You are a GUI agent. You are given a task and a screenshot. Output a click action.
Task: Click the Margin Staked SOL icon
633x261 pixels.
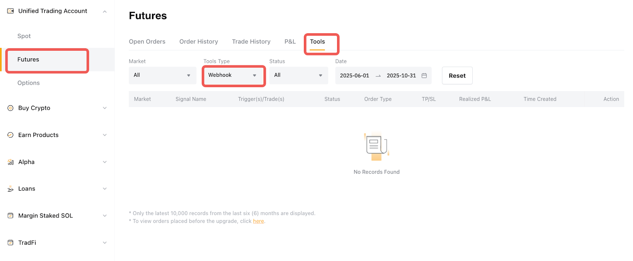11,216
